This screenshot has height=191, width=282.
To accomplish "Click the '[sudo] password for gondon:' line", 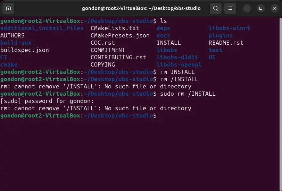I will coord(47,101).
